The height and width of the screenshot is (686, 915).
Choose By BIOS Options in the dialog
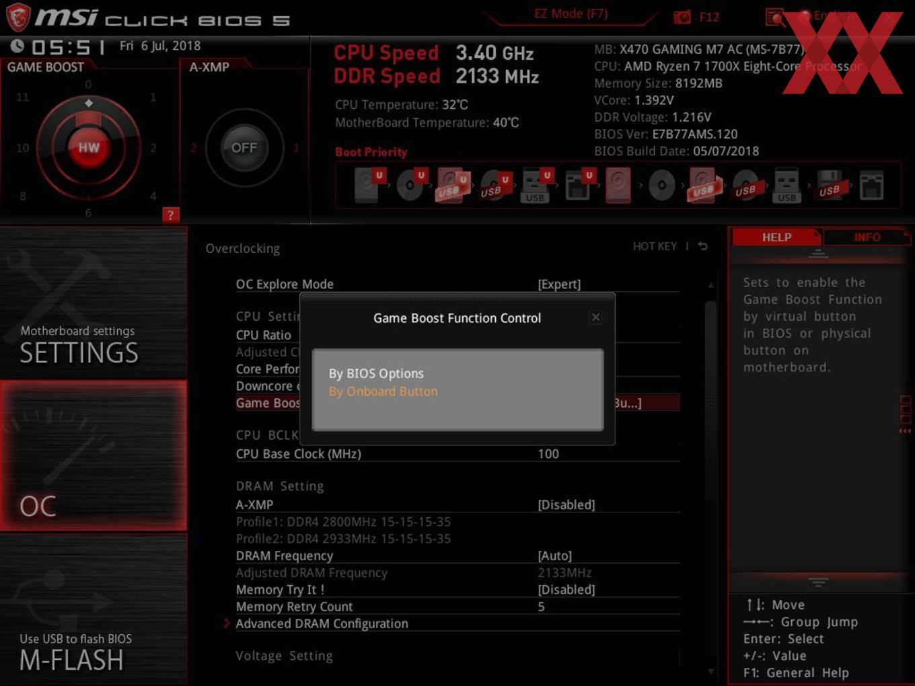click(376, 373)
